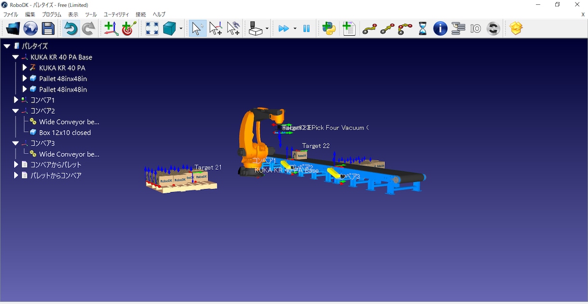Image resolution: width=588 pixels, height=304 pixels.
Task: Collapse the コンベア3 node
Action: [15, 143]
